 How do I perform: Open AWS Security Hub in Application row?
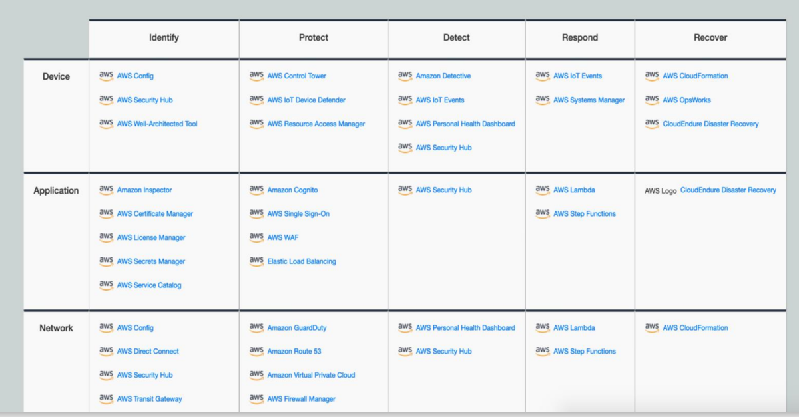pos(443,190)
